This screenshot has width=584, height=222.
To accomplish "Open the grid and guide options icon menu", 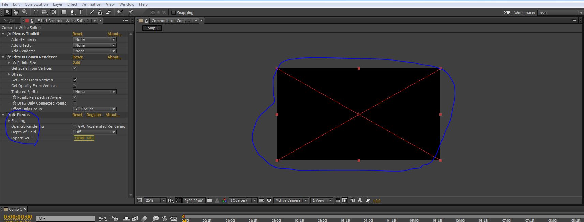I will pyautogui.click(x=171, y=201).
